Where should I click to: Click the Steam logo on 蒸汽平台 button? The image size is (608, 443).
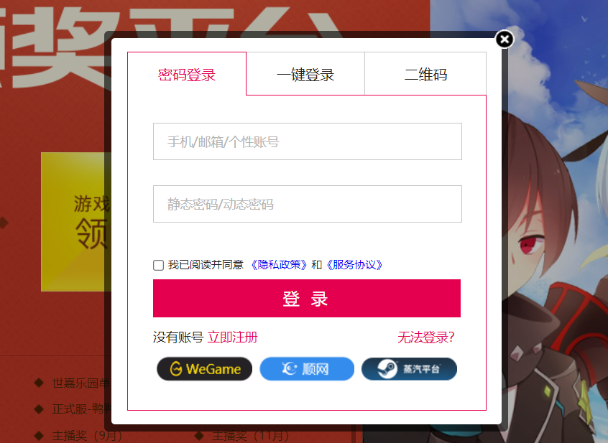[387, 368]
